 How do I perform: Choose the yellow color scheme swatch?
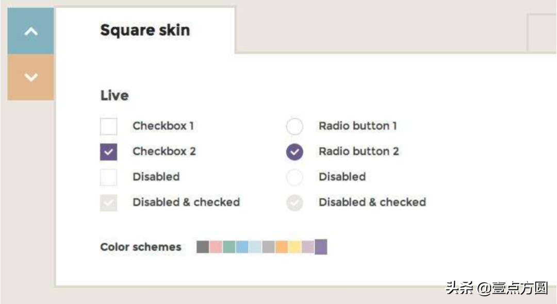295,247
